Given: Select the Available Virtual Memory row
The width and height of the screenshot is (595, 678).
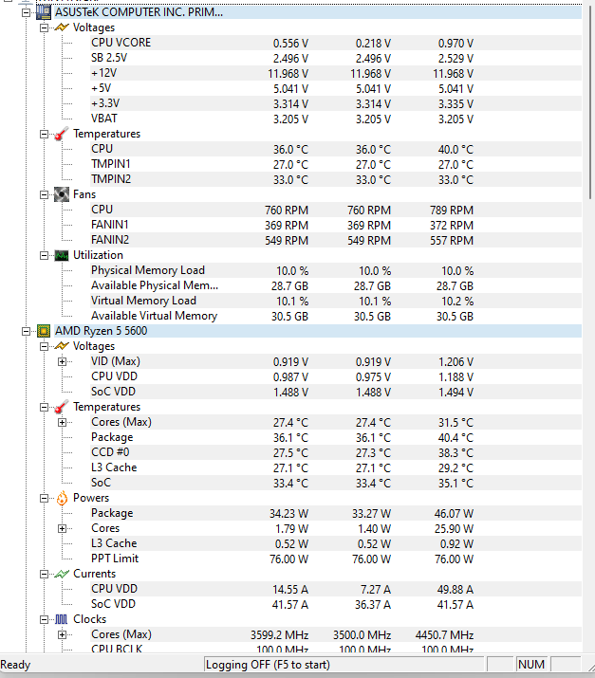Looking at the screenshot, I should pyautogui.click(x=335, y=316).
